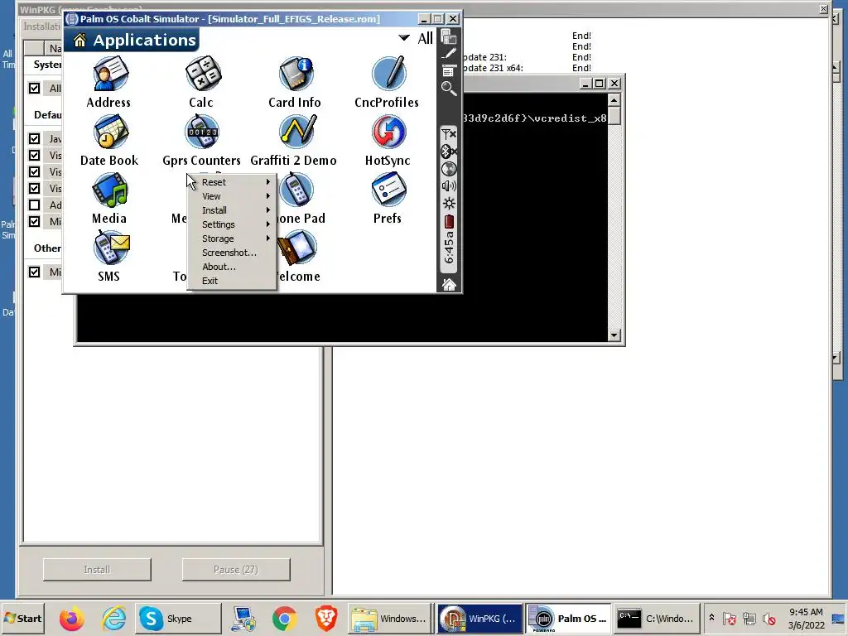
Task: Expand the Storage submenu
Action: click(232, 238)
